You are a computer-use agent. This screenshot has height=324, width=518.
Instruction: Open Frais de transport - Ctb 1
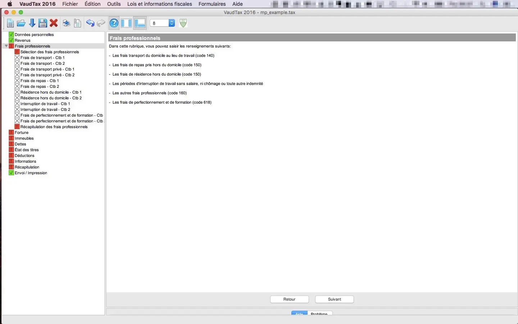42,58
